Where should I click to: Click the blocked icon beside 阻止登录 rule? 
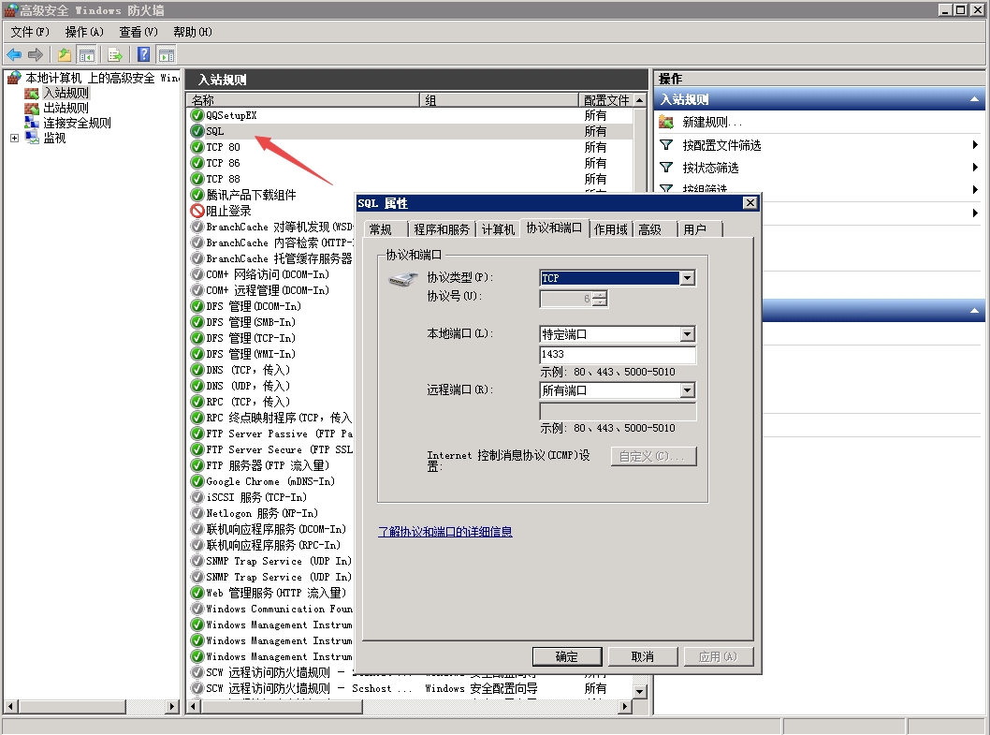pos(197,211)
